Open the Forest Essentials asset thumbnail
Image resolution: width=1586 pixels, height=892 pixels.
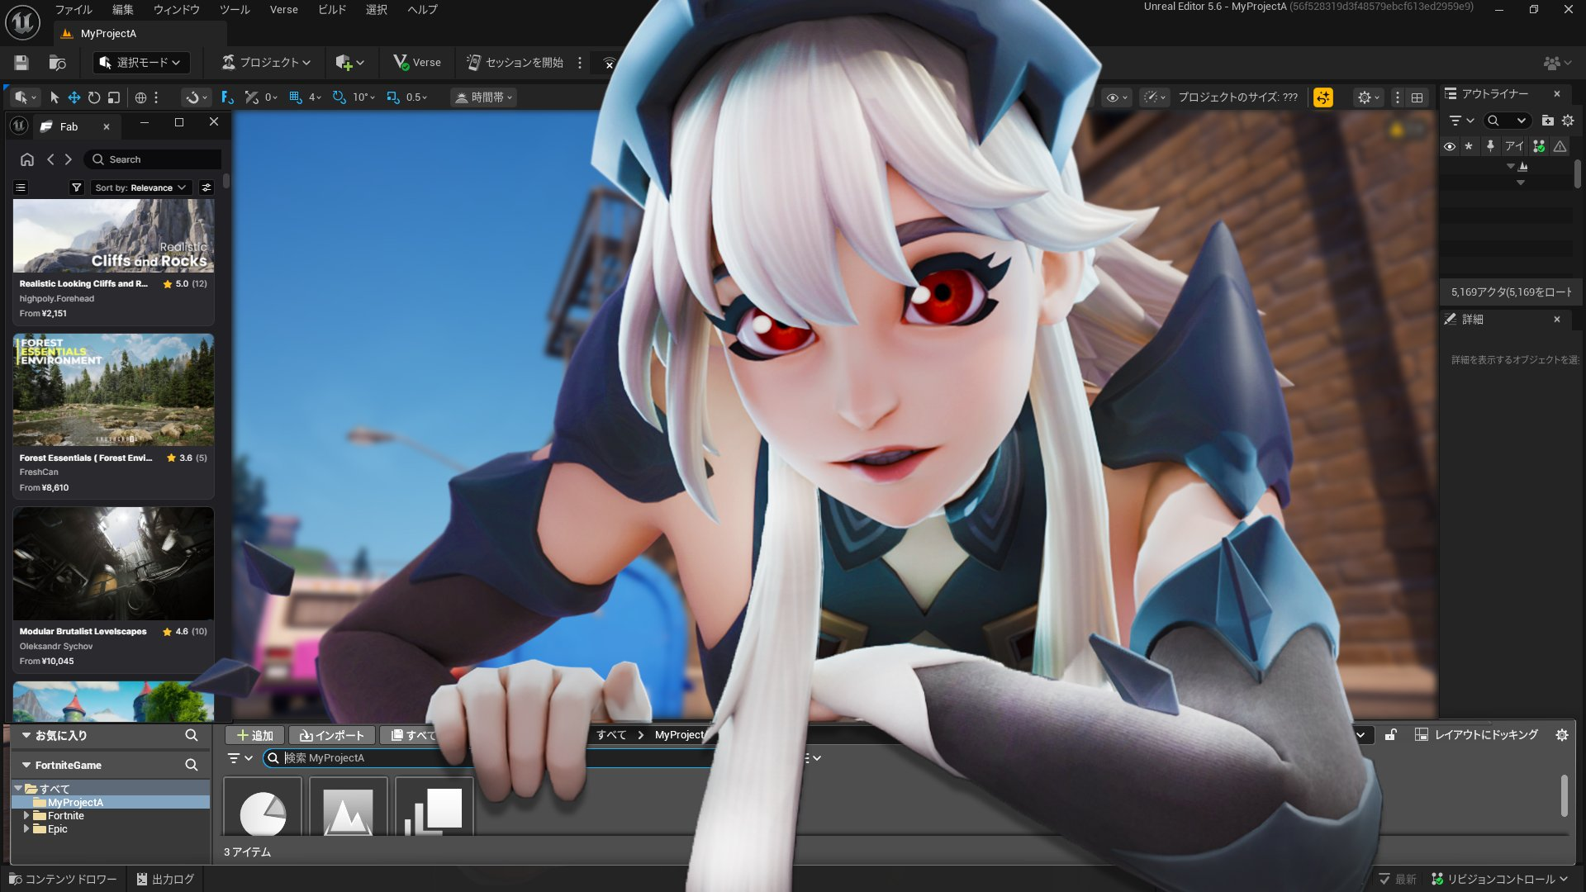(113, 390)
